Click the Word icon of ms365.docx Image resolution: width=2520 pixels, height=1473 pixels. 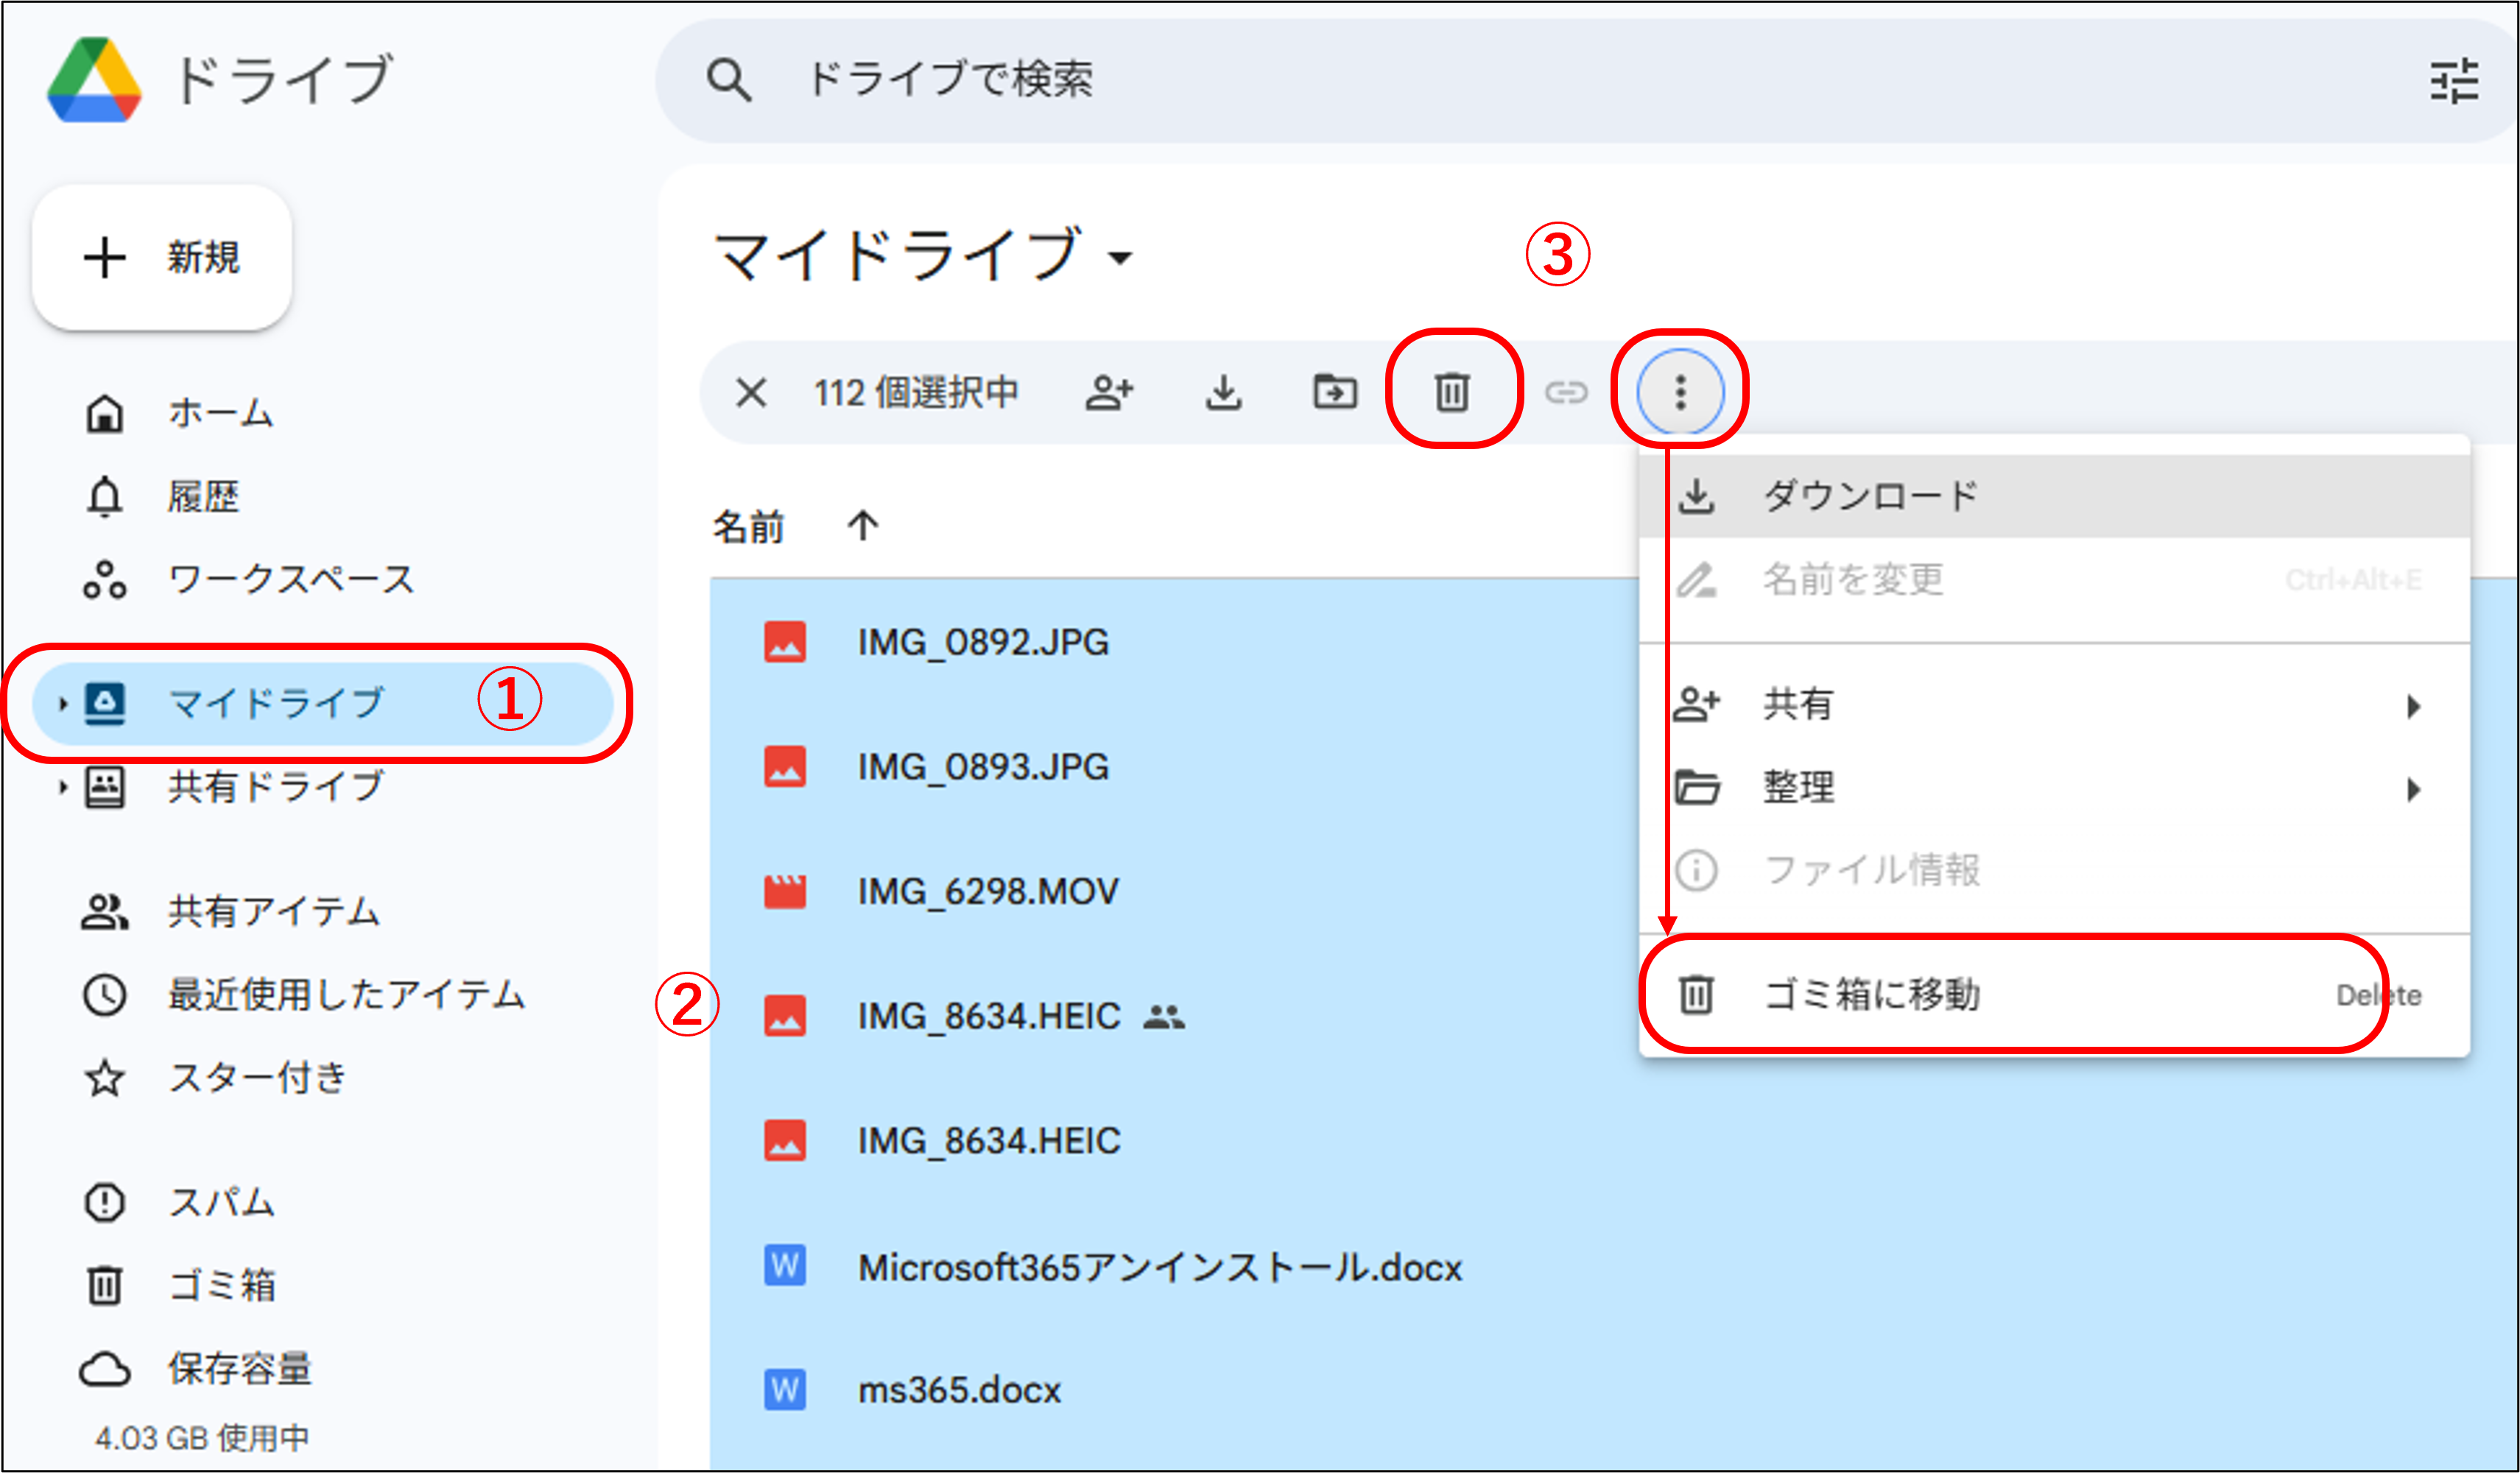click(785, 1390)
